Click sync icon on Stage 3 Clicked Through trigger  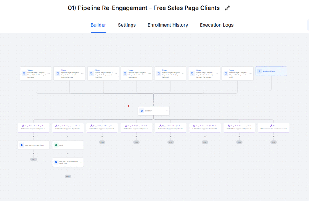pos(24,73)
